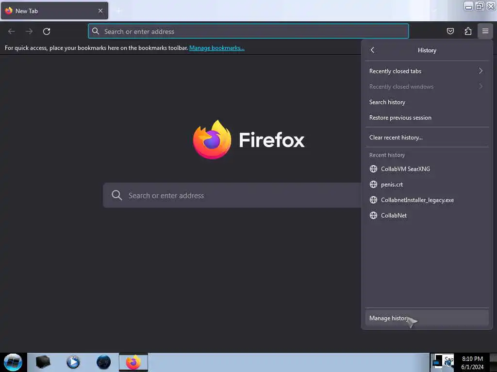This screenshot has height=372, width=497.
Task: Open the Firefox hamburger application menu
Action: click(485, 31)
